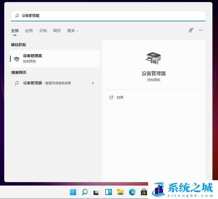The width and height of the screenshot is (218, 199).
Task: Click the highlighted Search icon on the taskbar
Action: pyautogui.click(x=85, y=192)
